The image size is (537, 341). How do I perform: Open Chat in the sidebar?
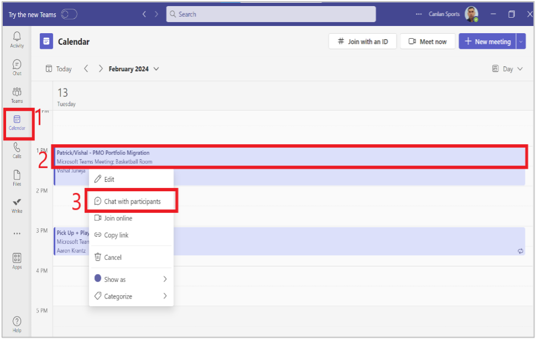point(17,67)
